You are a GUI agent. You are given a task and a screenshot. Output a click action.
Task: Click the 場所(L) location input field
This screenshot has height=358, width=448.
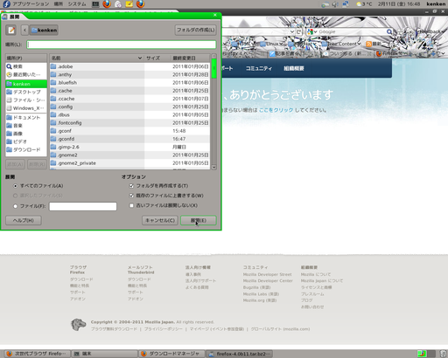click(122, 45)
